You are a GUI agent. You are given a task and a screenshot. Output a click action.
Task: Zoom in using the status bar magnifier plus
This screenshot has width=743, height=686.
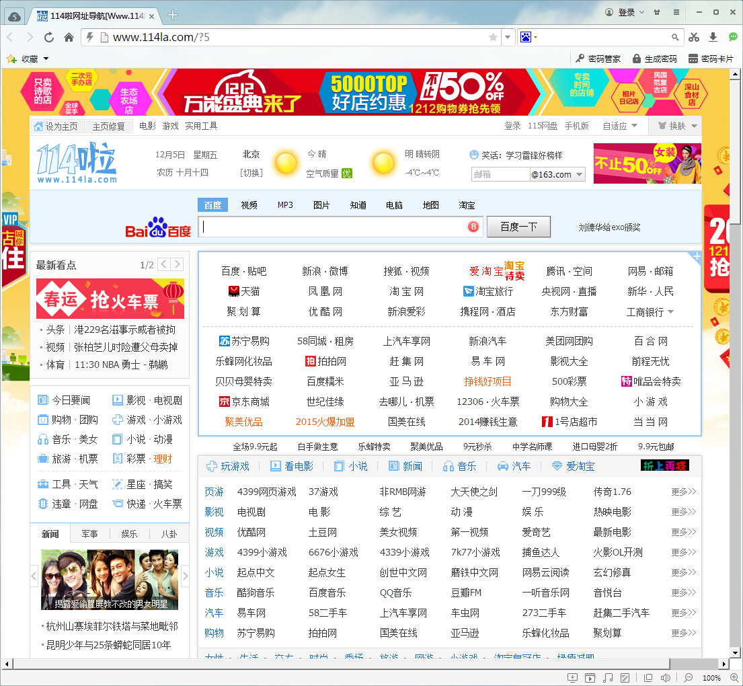click(x=732, y=677)
